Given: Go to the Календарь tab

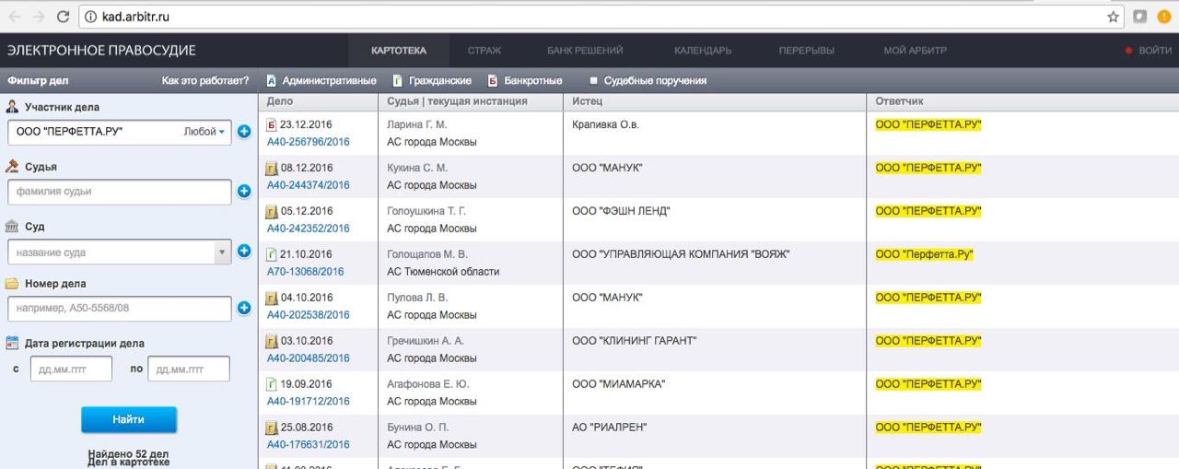Looking at the screenshot, I should (703, 51).
